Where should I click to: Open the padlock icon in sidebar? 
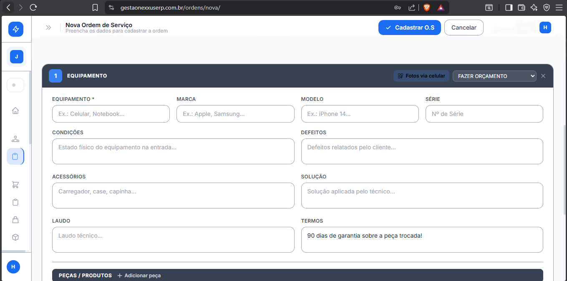pyautogui.click(x=15, y=220)
